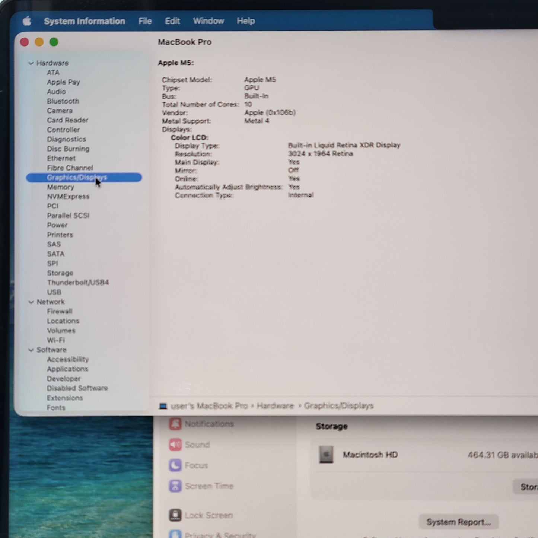Screen dimensions: 538x538
Task: Select Controller in the sidebar
Action: (63, 130)
